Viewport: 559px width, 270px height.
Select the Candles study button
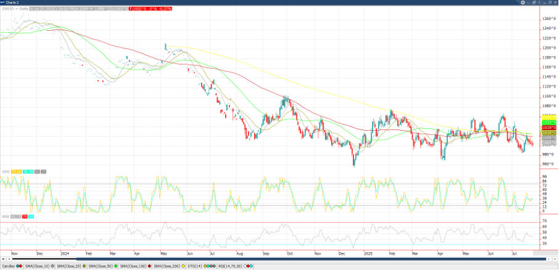(x=12, y=266)
